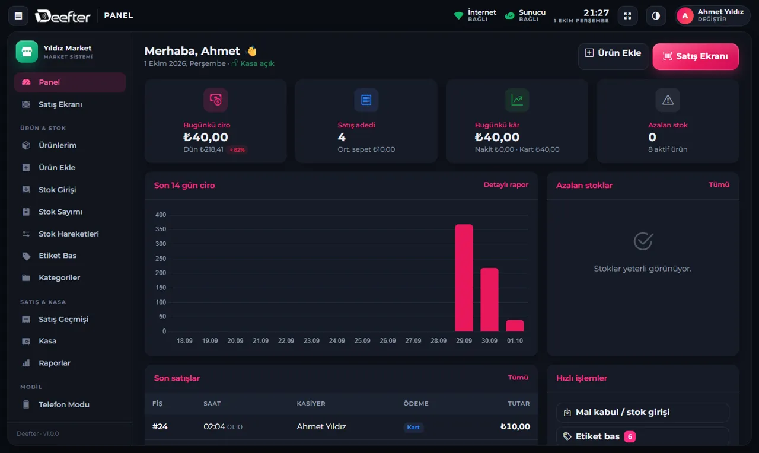Go to Ürünlerim in sidebar

[70, 145]
